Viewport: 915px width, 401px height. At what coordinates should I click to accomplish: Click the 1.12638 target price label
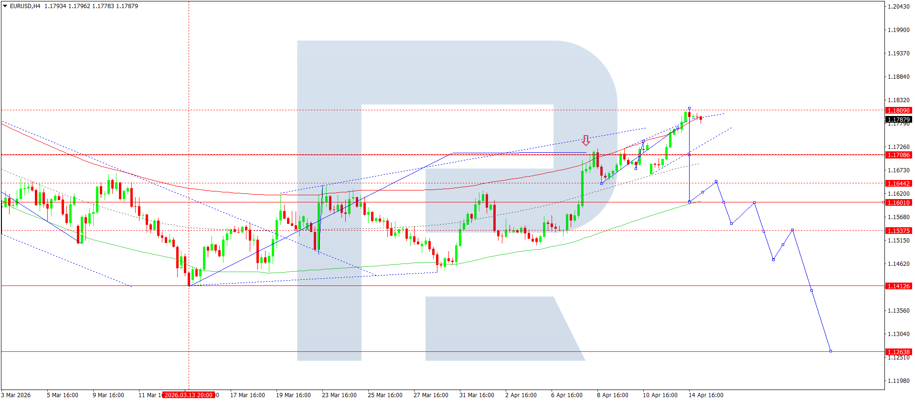(x=898, y=352)
